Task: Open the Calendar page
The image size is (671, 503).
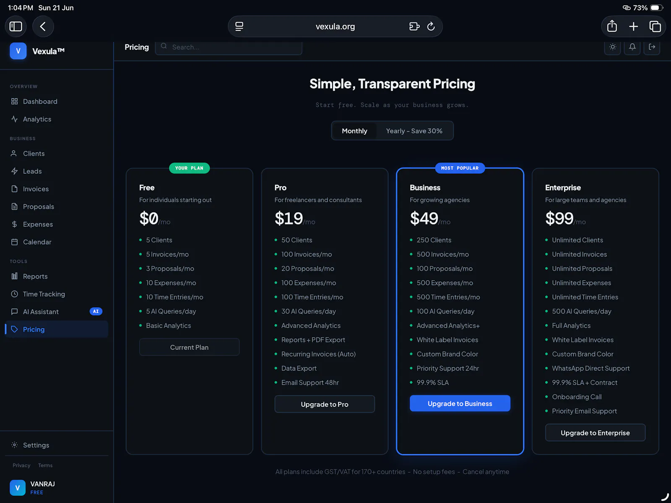Action: (x=57, y=242)
